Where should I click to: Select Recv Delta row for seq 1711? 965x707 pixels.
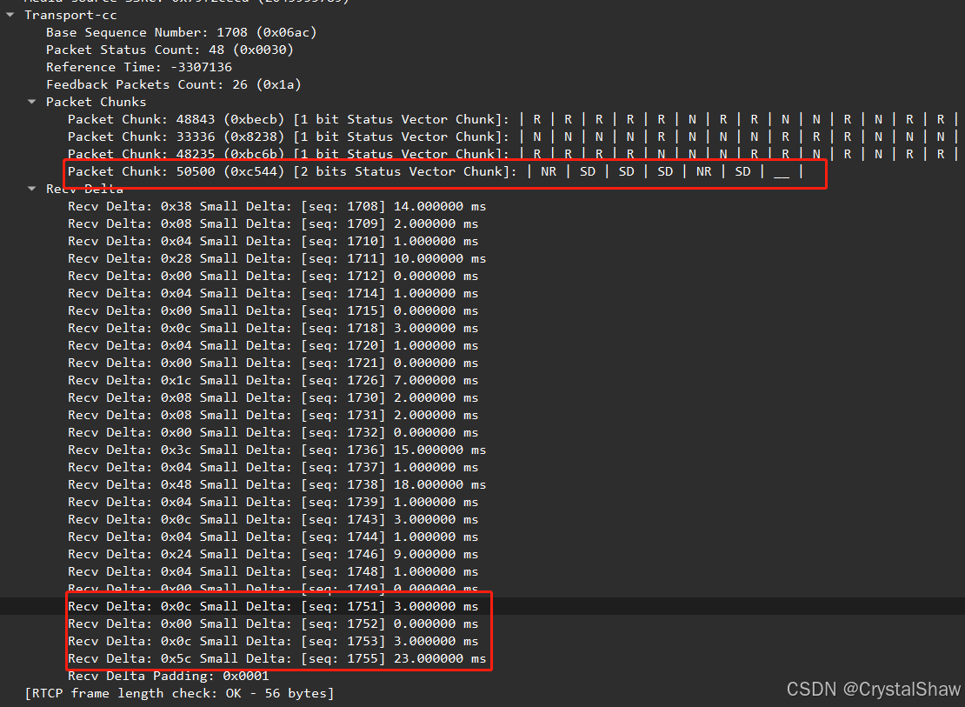pos(277,258)
